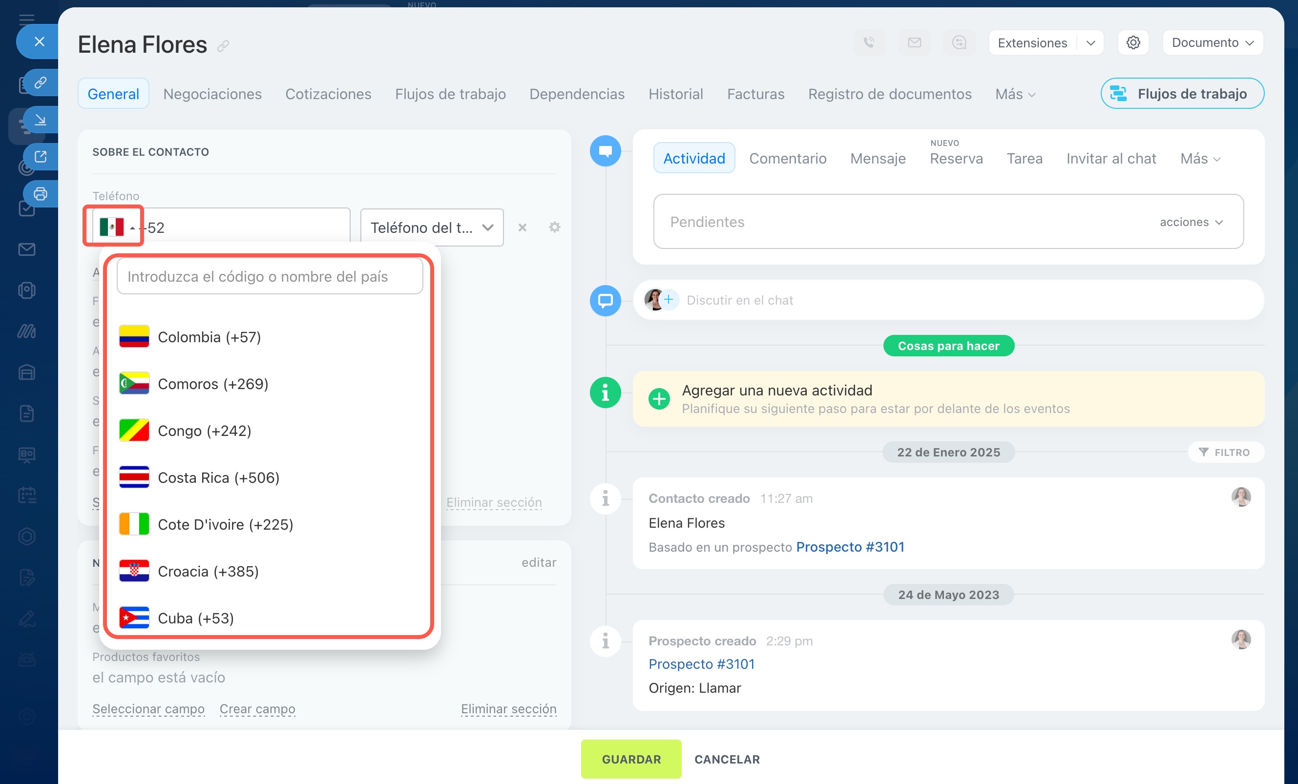Open the Comentario tab in timeline
The image size is (1298, 784).
[788, 158]
